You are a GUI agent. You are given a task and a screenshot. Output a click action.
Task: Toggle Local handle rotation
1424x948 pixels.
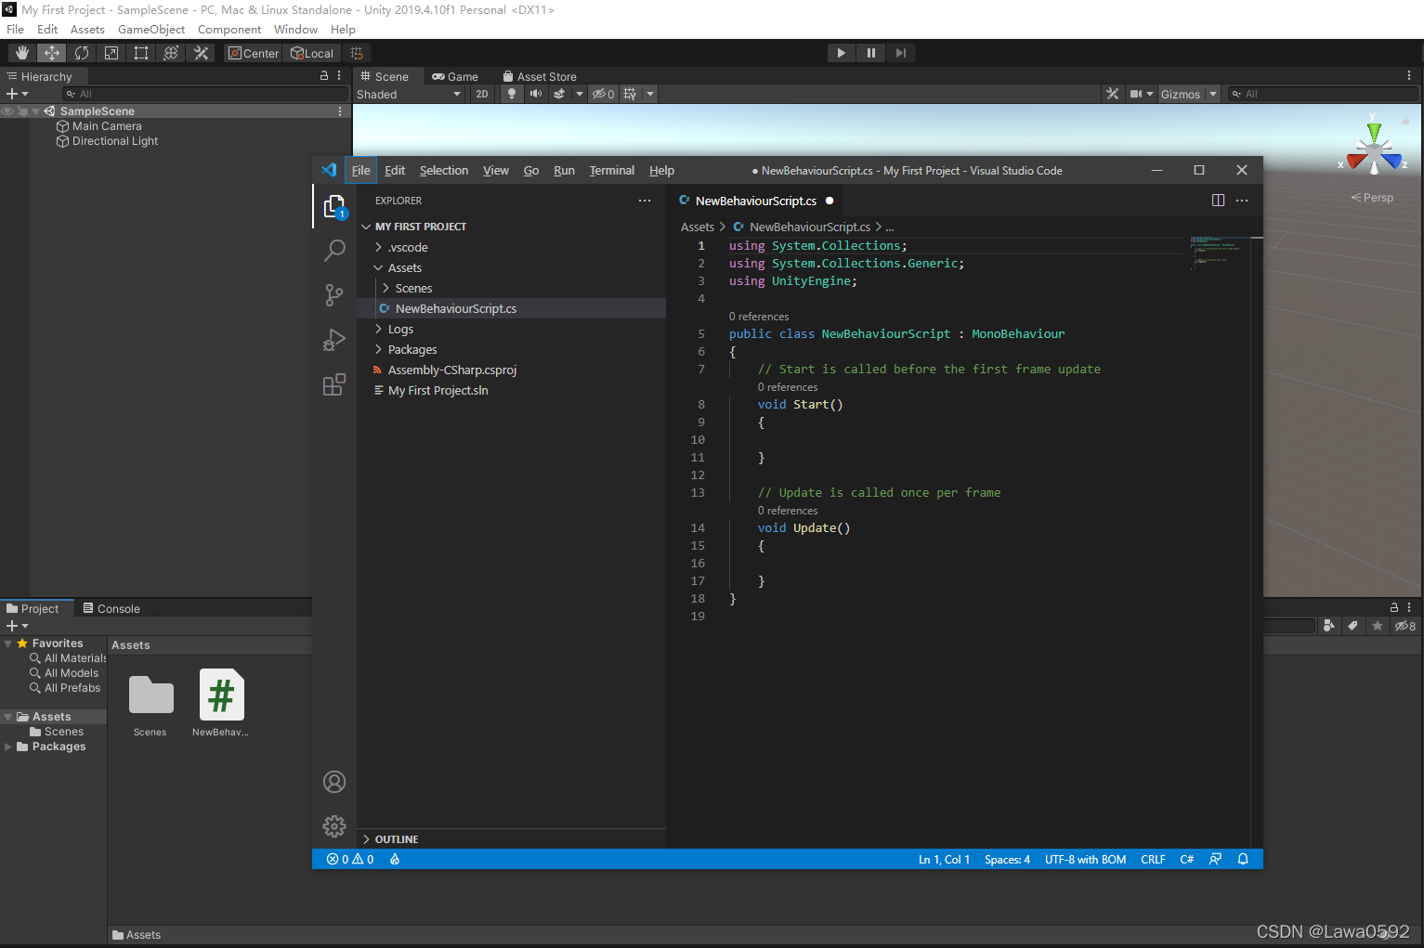[x=312, y=53]
